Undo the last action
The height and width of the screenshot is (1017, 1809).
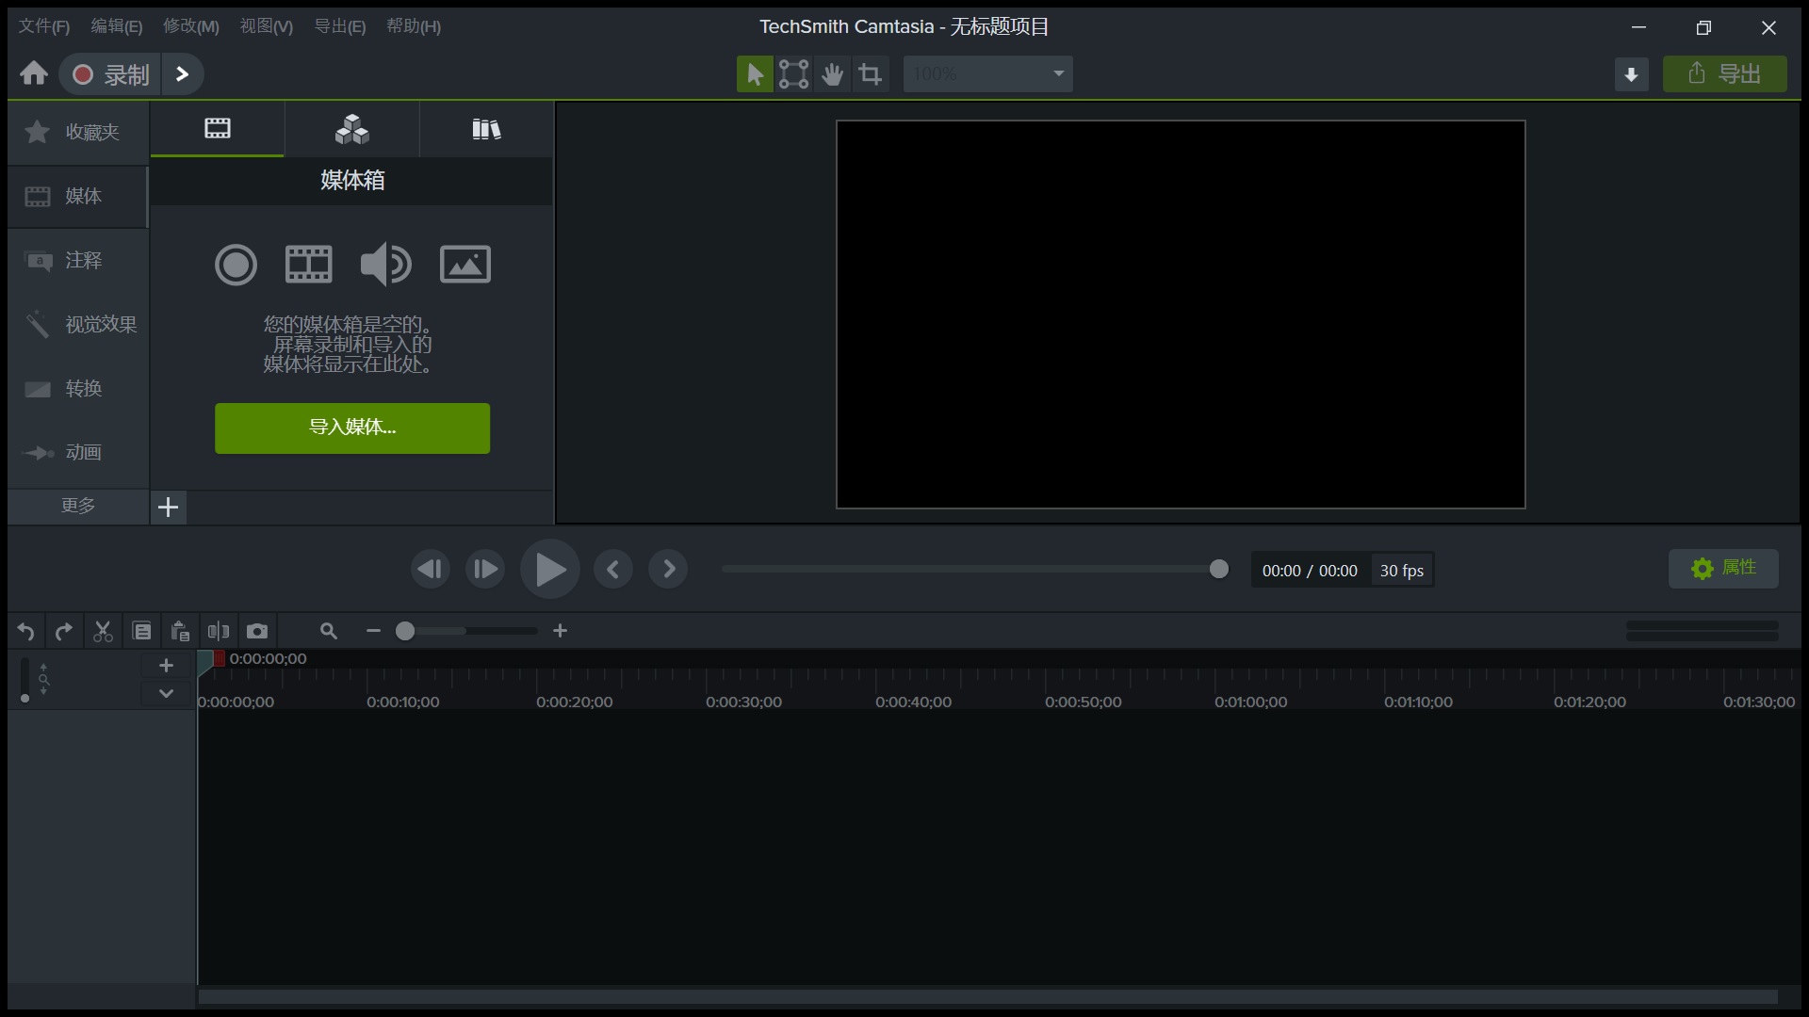pos(26,632)
